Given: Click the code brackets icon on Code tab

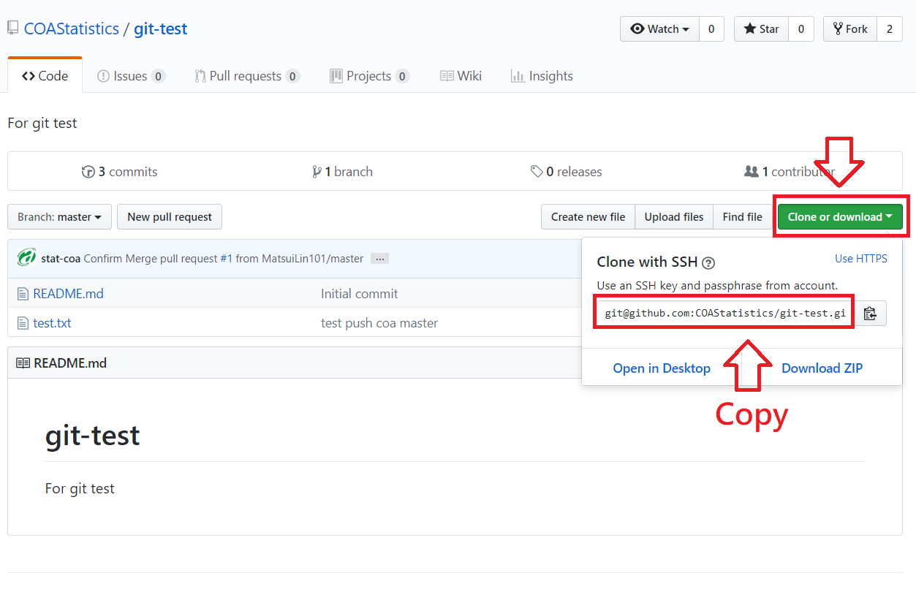Looking at the screenshot, I should point(29,76).
